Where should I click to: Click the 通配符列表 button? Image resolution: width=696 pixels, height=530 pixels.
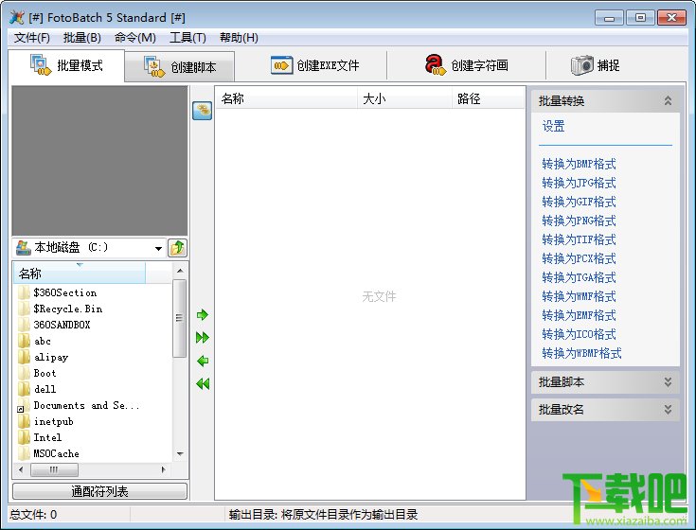point(99,491)
